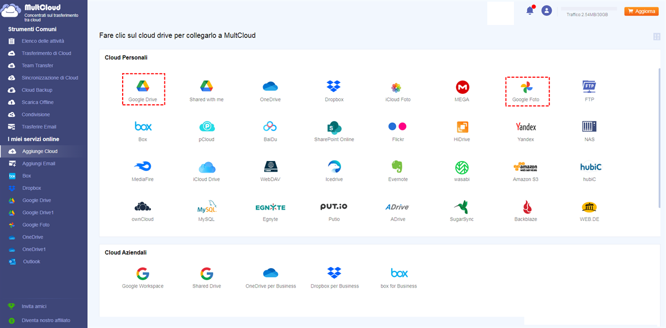Choose Dropbox in personal clouds
Image resolution: width=666 pixels, height=328 pixels.
pyautogui.click(x=334, y=86)
